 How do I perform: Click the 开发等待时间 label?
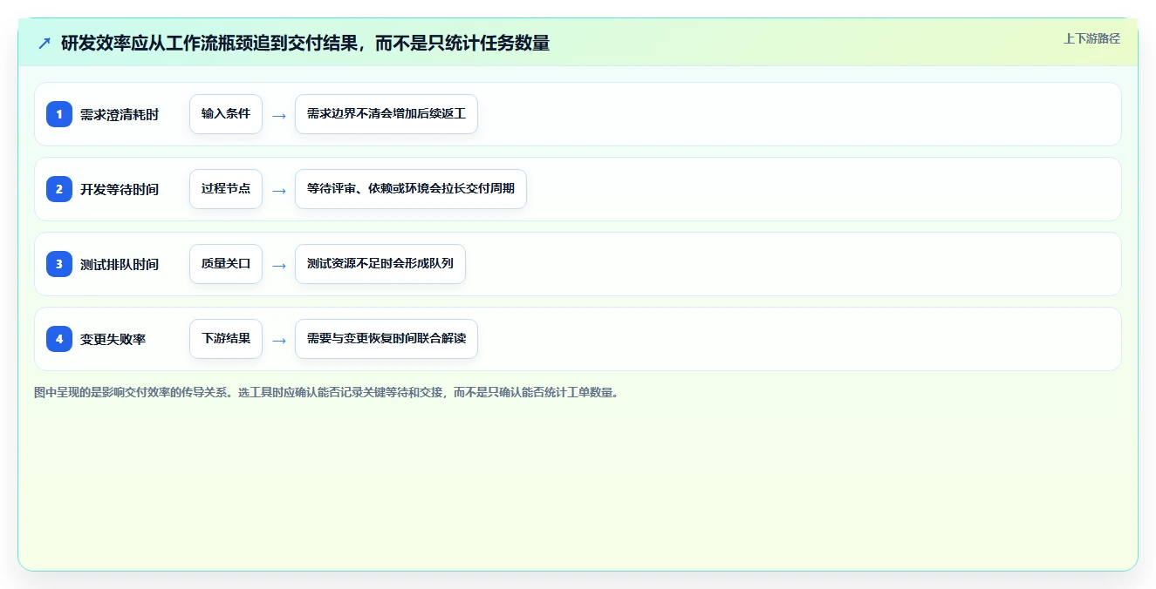click(120, 189)
